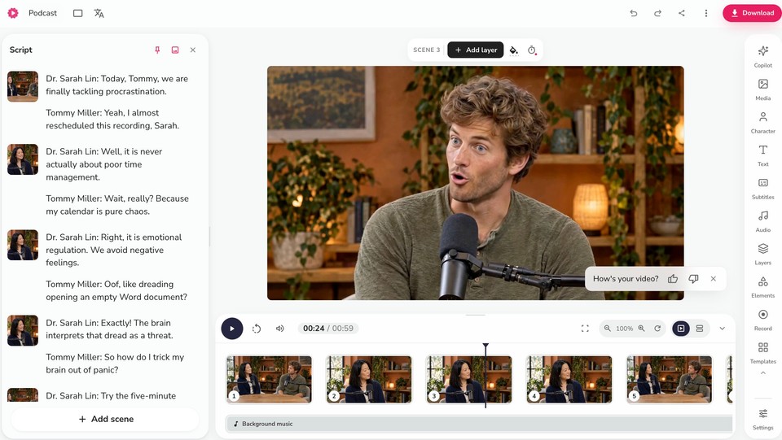Click Add scene
Image resolution: width=782 pixels, height=440 pixels.
click(x=106, y=419)
